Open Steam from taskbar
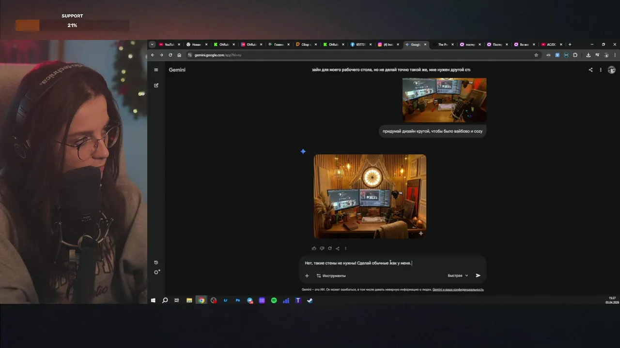Image resolution: width=620 pixels, height=348 pixels. coord(310,300)
